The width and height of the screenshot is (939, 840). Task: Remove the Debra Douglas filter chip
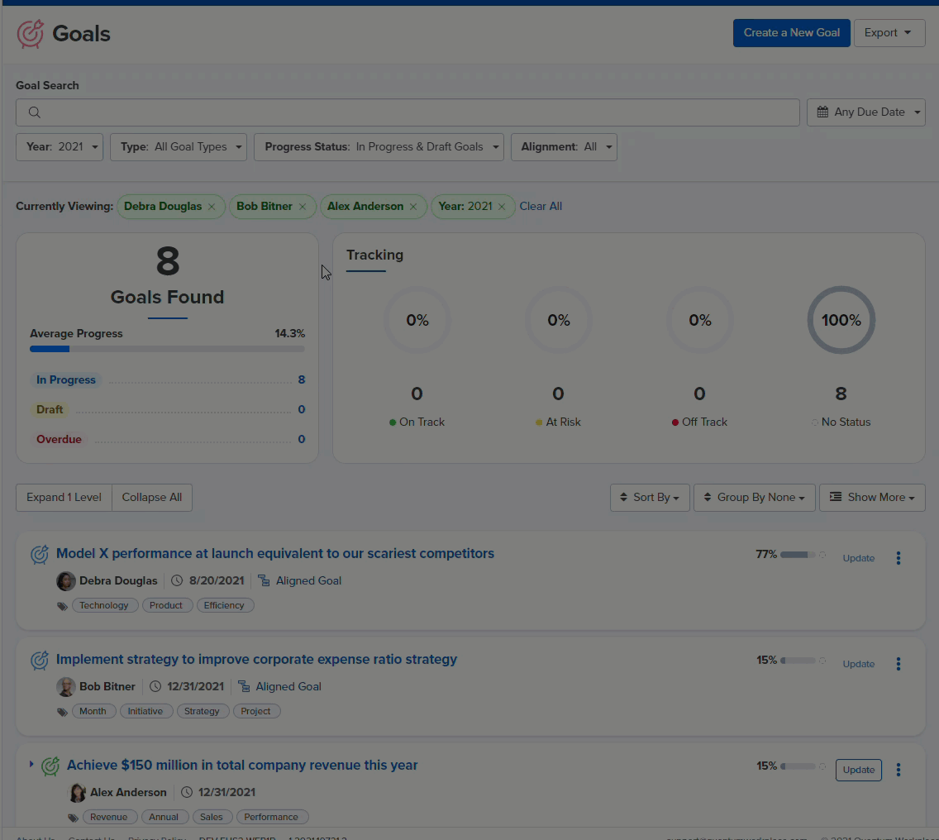[x=212, y=207]
